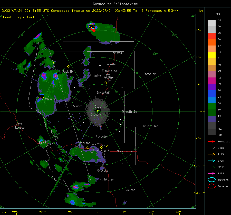Click the Airdrie city label
This screenshot has height=215, width=231.
pyautogui.click(x=101, y=137)
